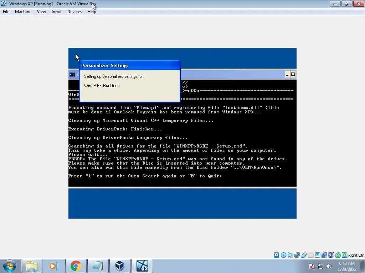Viewport: 365px width, 273px height.
Task: Maximize the guest command prompt window
Action: tap(293, 75)
